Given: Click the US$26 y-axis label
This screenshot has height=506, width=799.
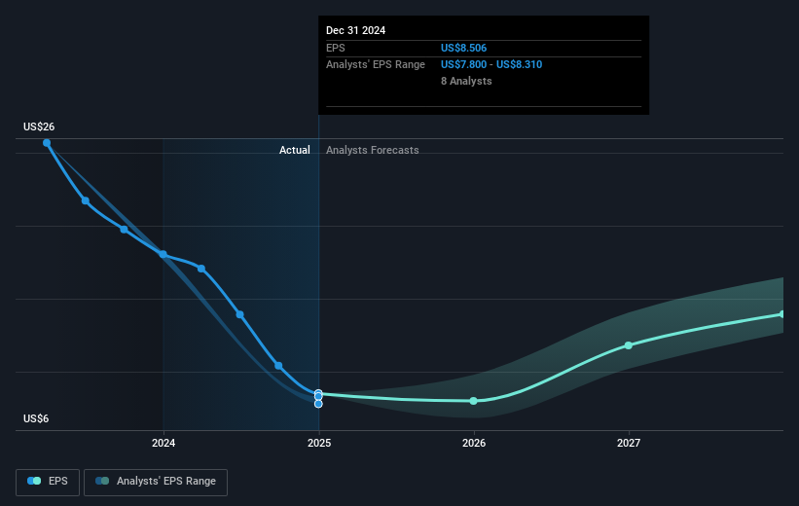Looking at the screenshot, I should click(x=39, y=126).
